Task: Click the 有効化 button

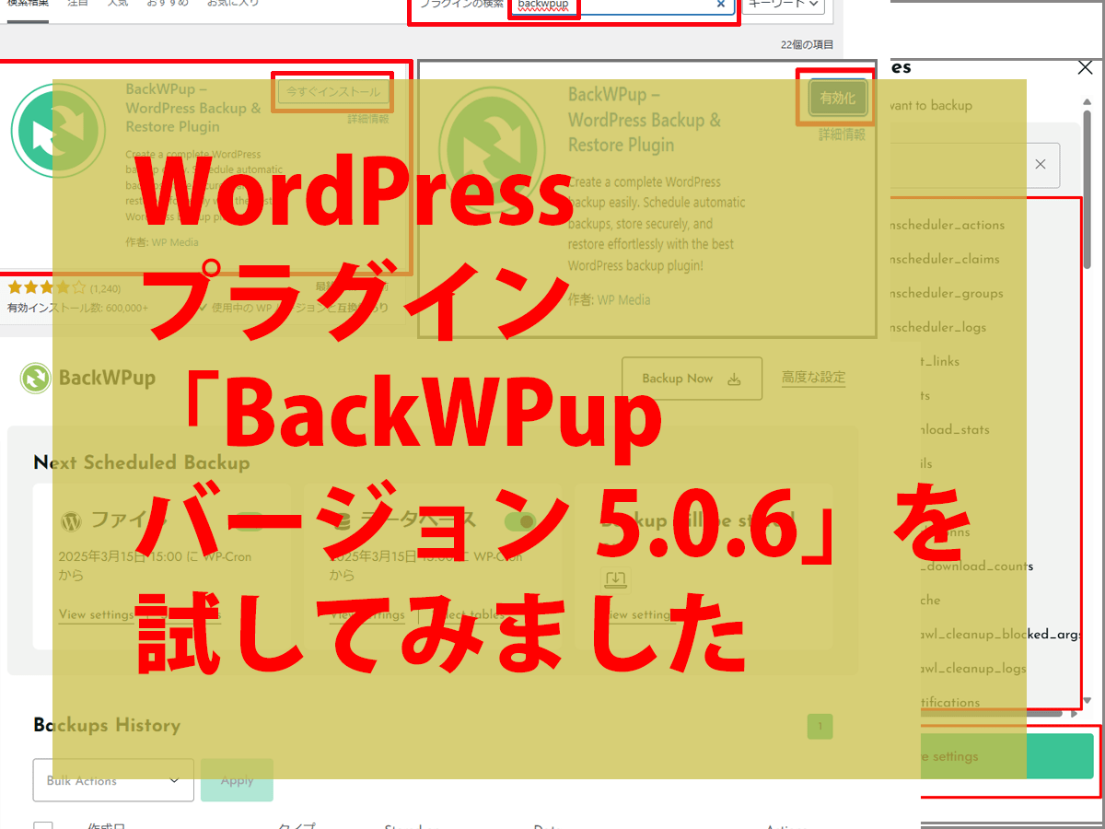Action: [838, 98]
